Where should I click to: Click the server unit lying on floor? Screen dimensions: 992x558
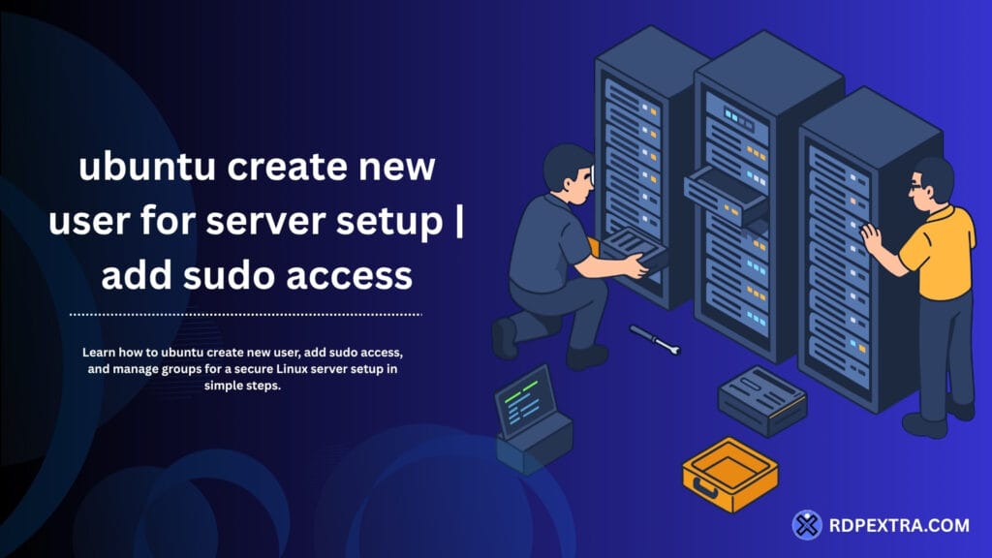762,400
